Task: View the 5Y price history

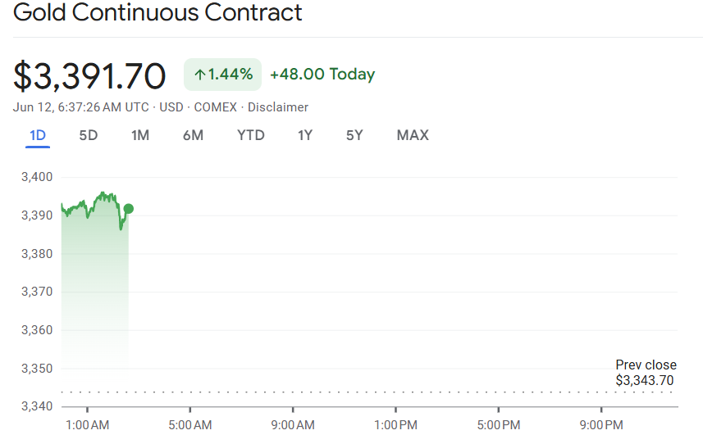Action: click(354, 135)
